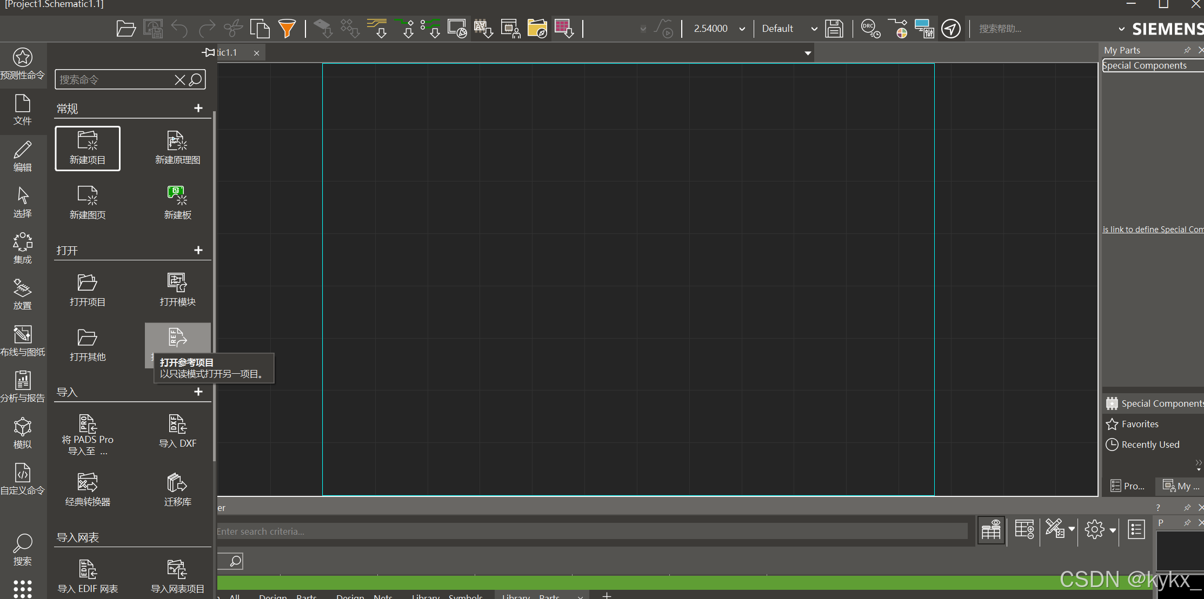
Task: Select the Favorites item in My Parts
Action: [x=1140, y=424]
